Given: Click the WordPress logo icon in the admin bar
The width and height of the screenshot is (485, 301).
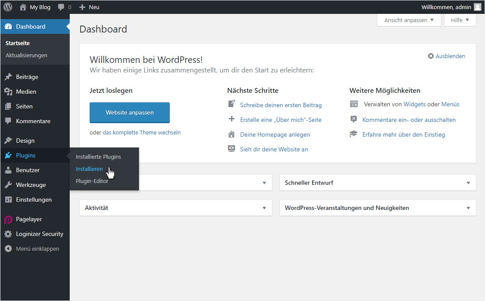Looking at the screenshot, I should 8,7.
